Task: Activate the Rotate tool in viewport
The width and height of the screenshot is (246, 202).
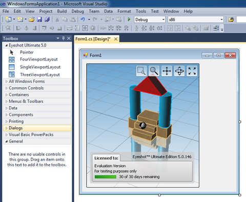Action: 179,71
